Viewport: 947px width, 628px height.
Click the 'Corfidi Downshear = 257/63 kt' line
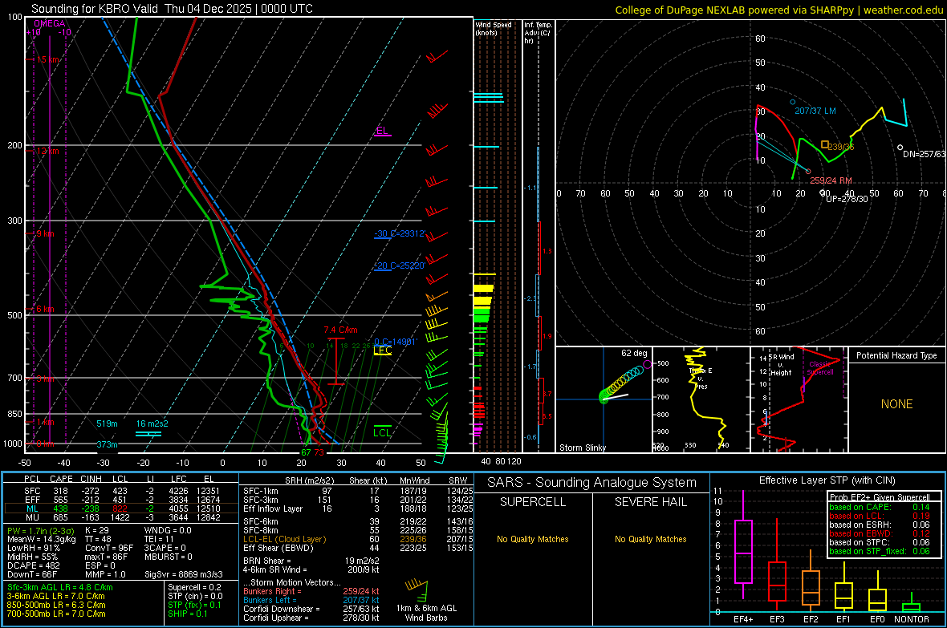311,609
